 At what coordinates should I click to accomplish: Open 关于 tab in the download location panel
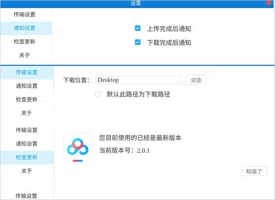click(x=27, y=113)
